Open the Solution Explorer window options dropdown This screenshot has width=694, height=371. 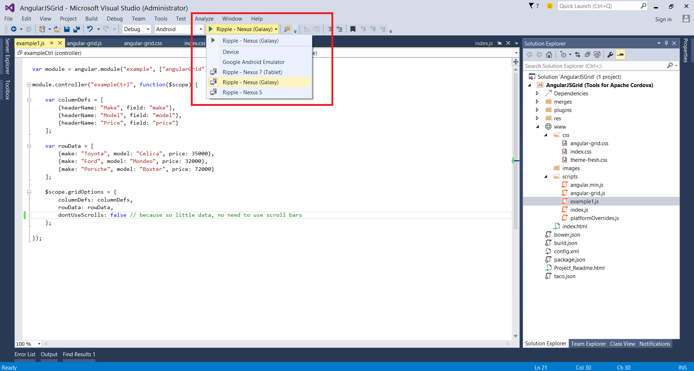659,43
